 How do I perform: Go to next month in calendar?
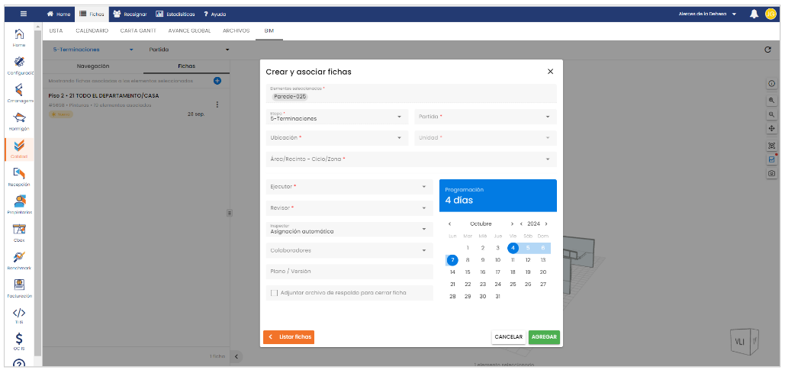pos(512,224)
